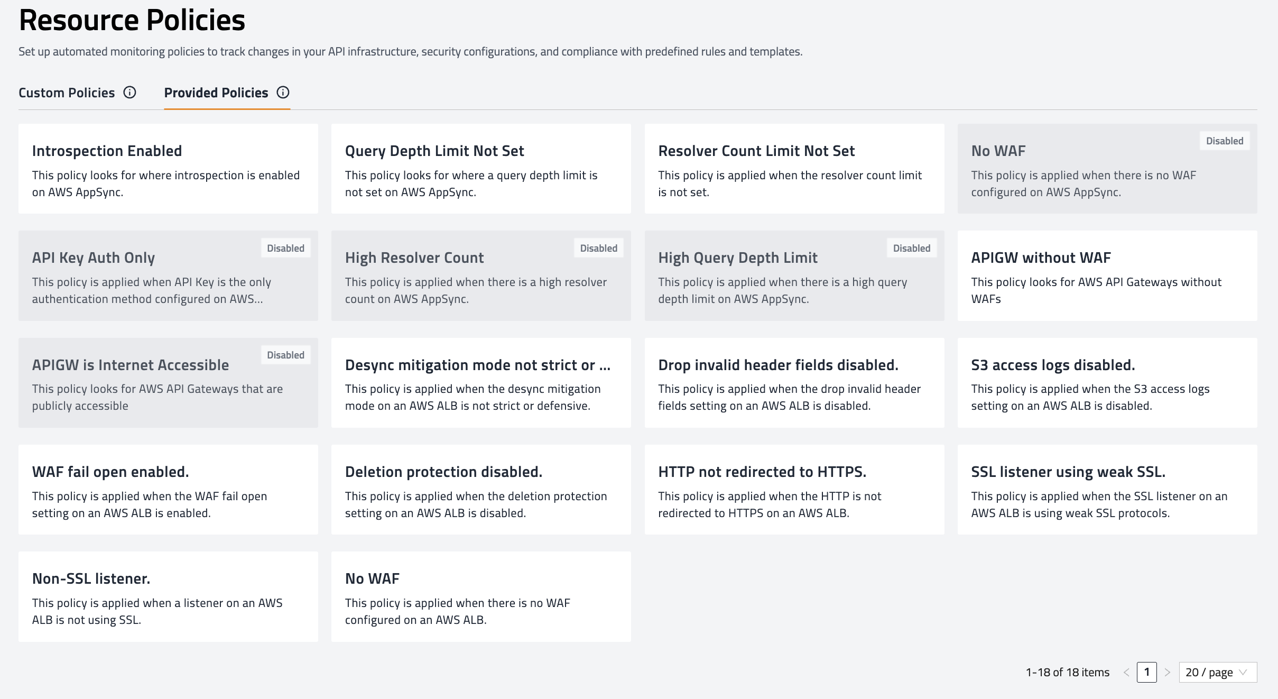Open Query Depth Limit Not Set card
1278x699 pixels.
[481, 169]
